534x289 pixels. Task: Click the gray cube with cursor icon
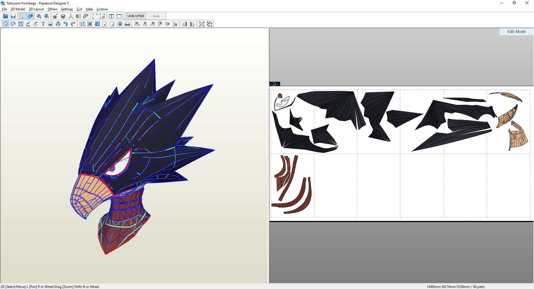click(39, 16)
